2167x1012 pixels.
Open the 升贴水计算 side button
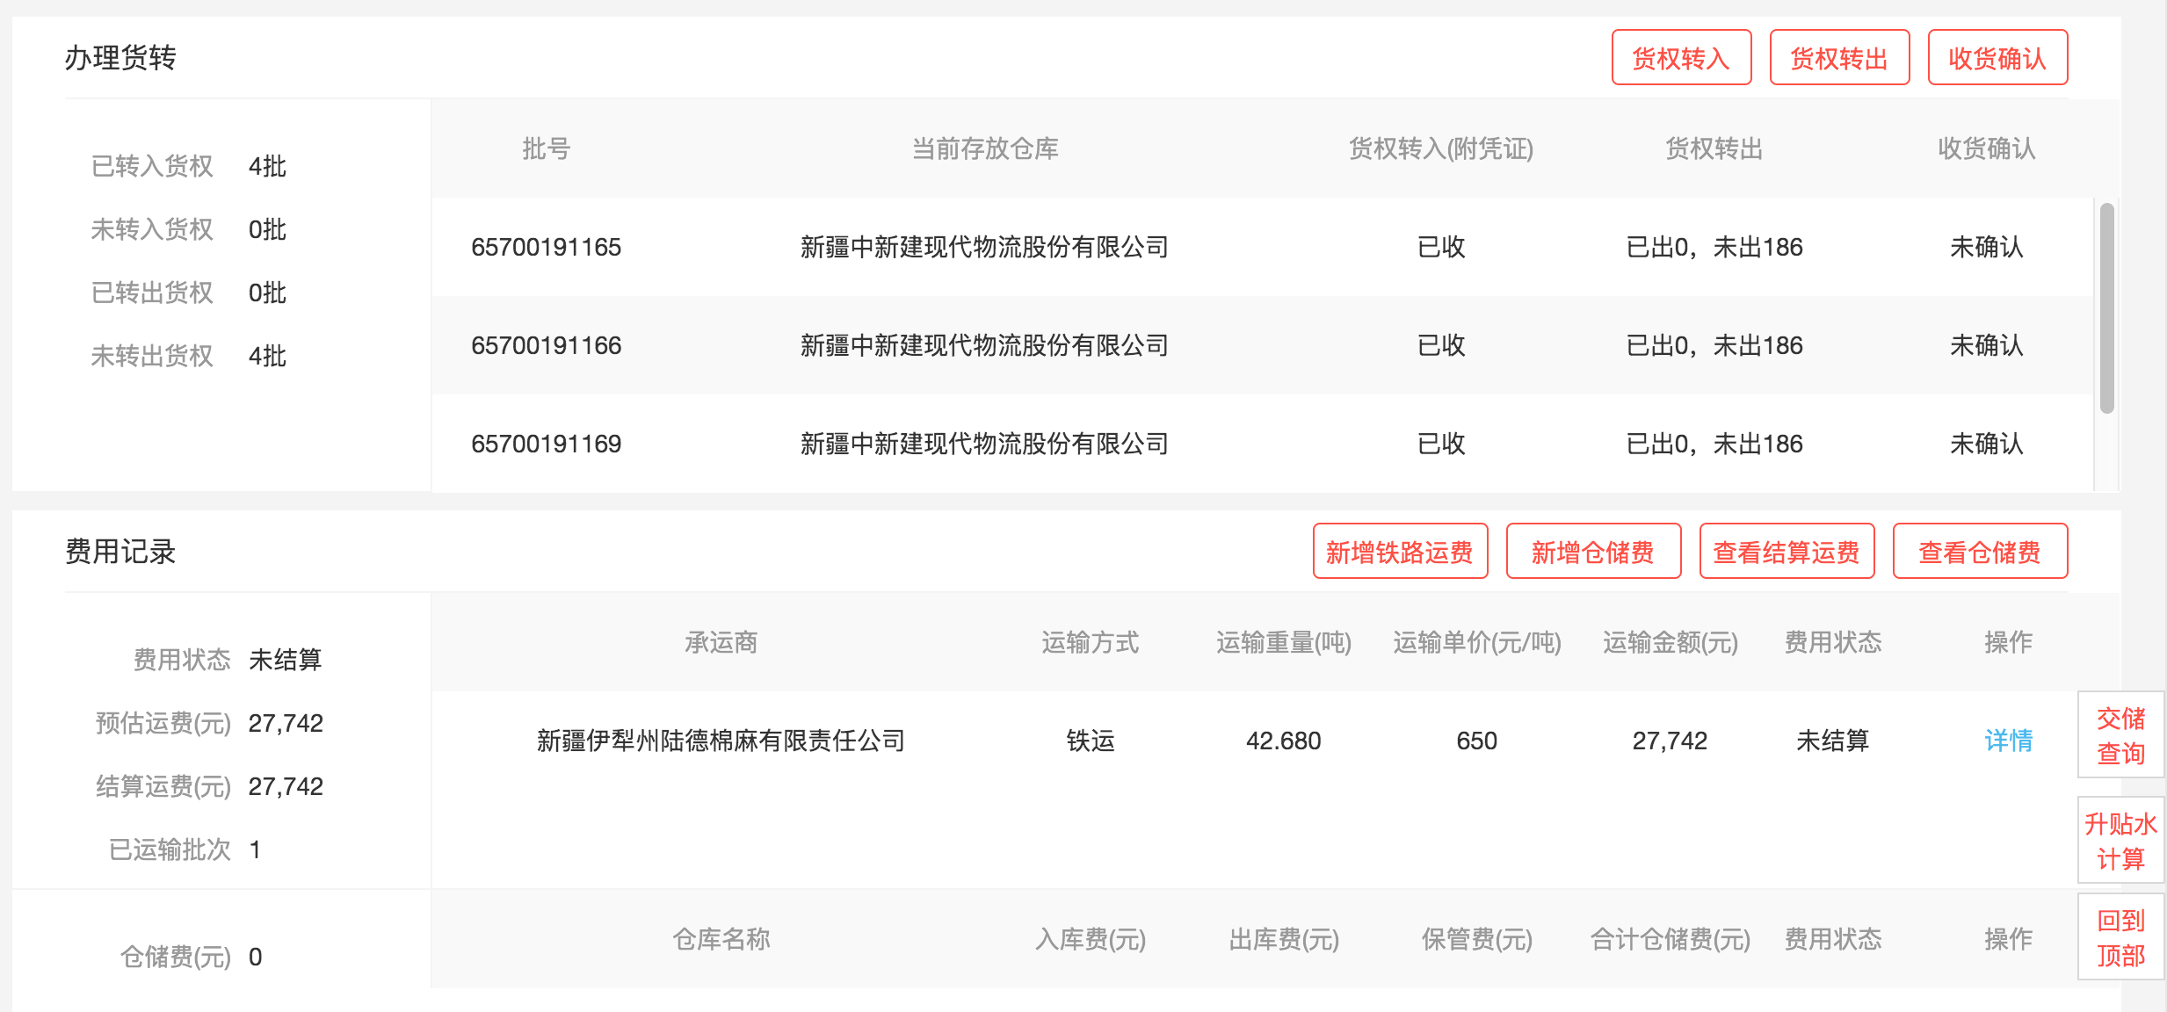click(2120, 841)
